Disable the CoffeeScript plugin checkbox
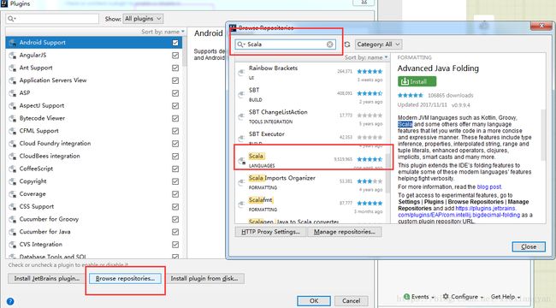Viewport: 556px width, 308px height. (x=175, y=169)
